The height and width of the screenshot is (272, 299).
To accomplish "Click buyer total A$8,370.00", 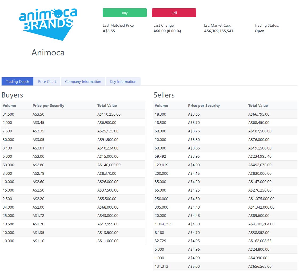I will (x=107, y=173).
